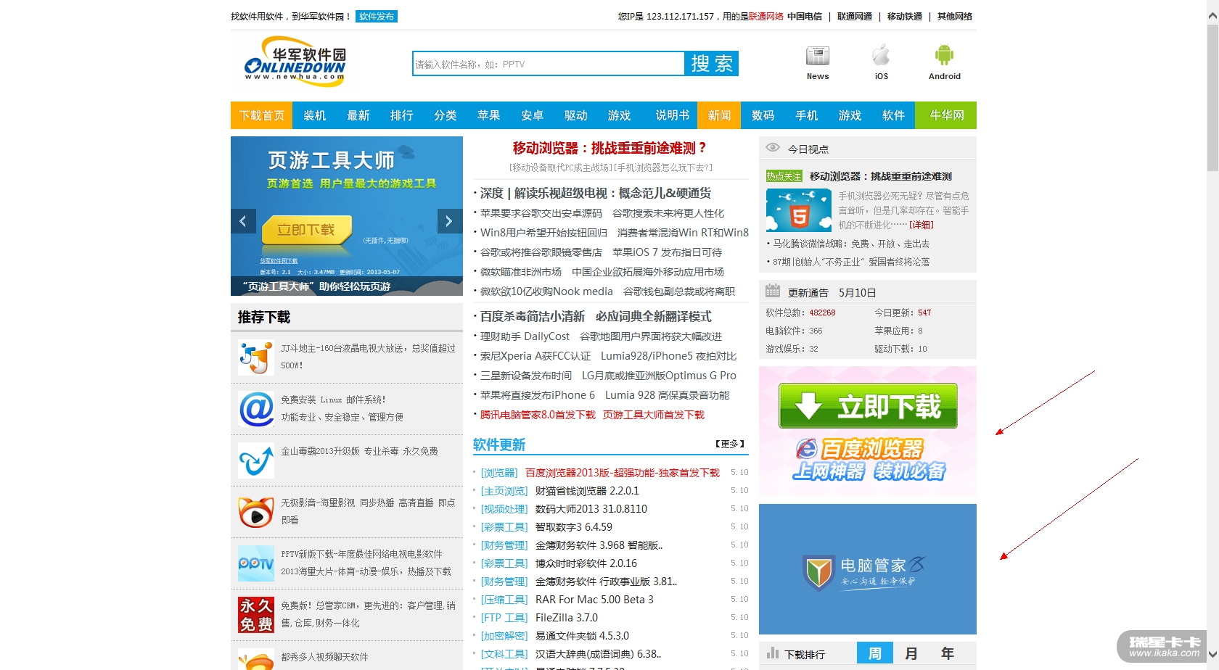Click 百度浏览器 上网神器 ad banner
This screenshot has height=670, width=1219.
tap(869, 460)
